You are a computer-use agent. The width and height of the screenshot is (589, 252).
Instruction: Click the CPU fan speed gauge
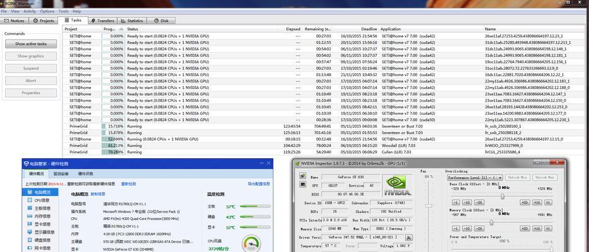click(x=251, y=243)
